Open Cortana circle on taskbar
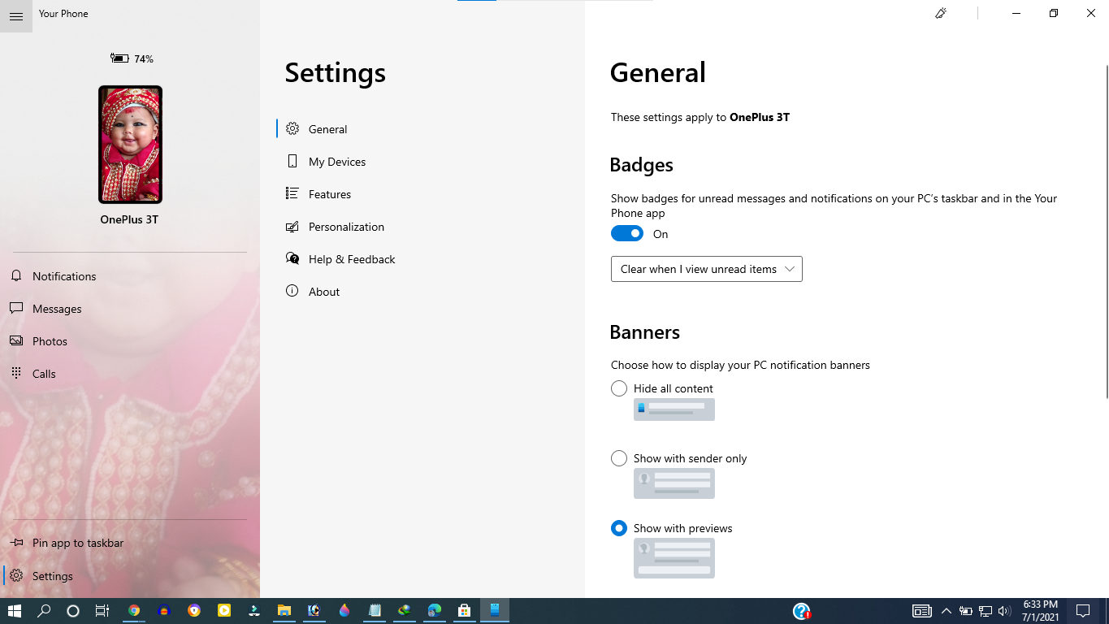This screenshot has width=1109, height=624. click(73, 611)
